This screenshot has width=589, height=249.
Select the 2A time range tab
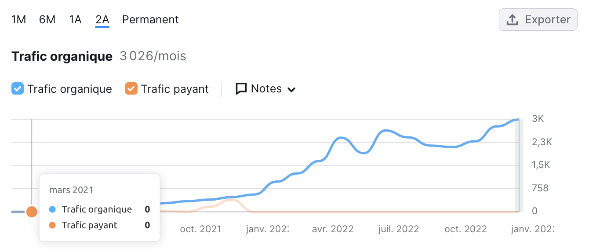[102, 20]
